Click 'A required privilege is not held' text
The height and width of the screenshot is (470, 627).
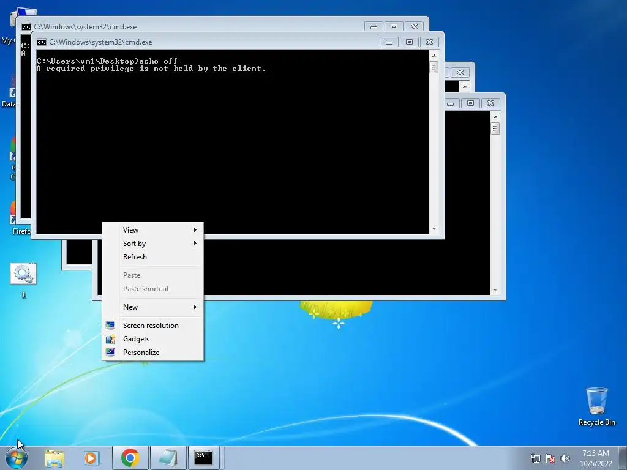click(151, 69)
